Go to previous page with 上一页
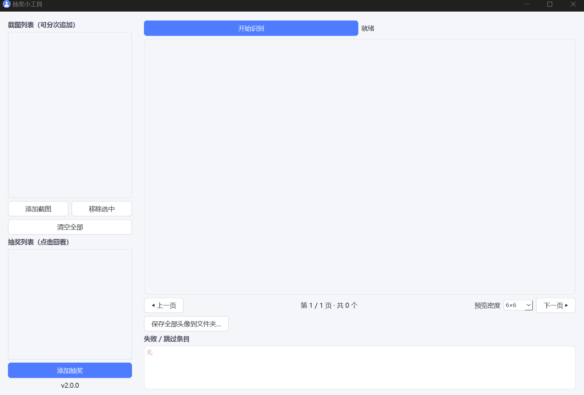Screen dimensions: 584x395 pyautogui.click(x=164, y=305)
